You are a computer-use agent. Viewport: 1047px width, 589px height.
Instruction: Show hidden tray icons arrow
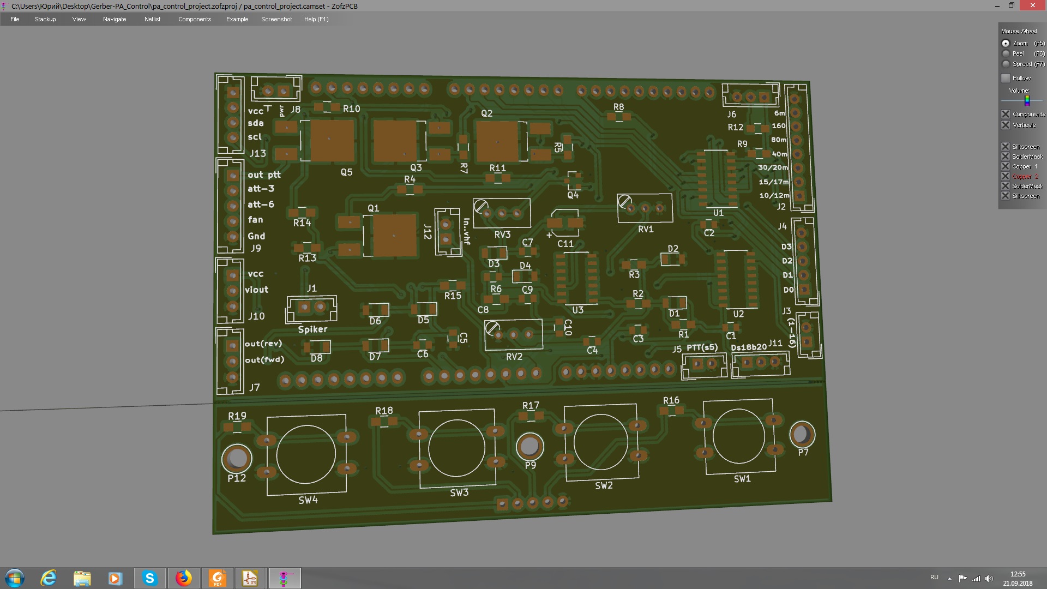[949, 579]
